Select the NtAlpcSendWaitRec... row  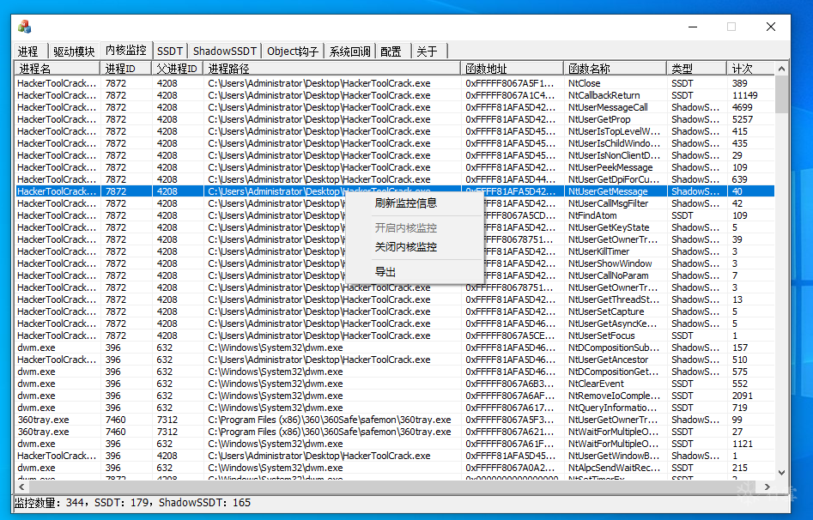point(395,468)
